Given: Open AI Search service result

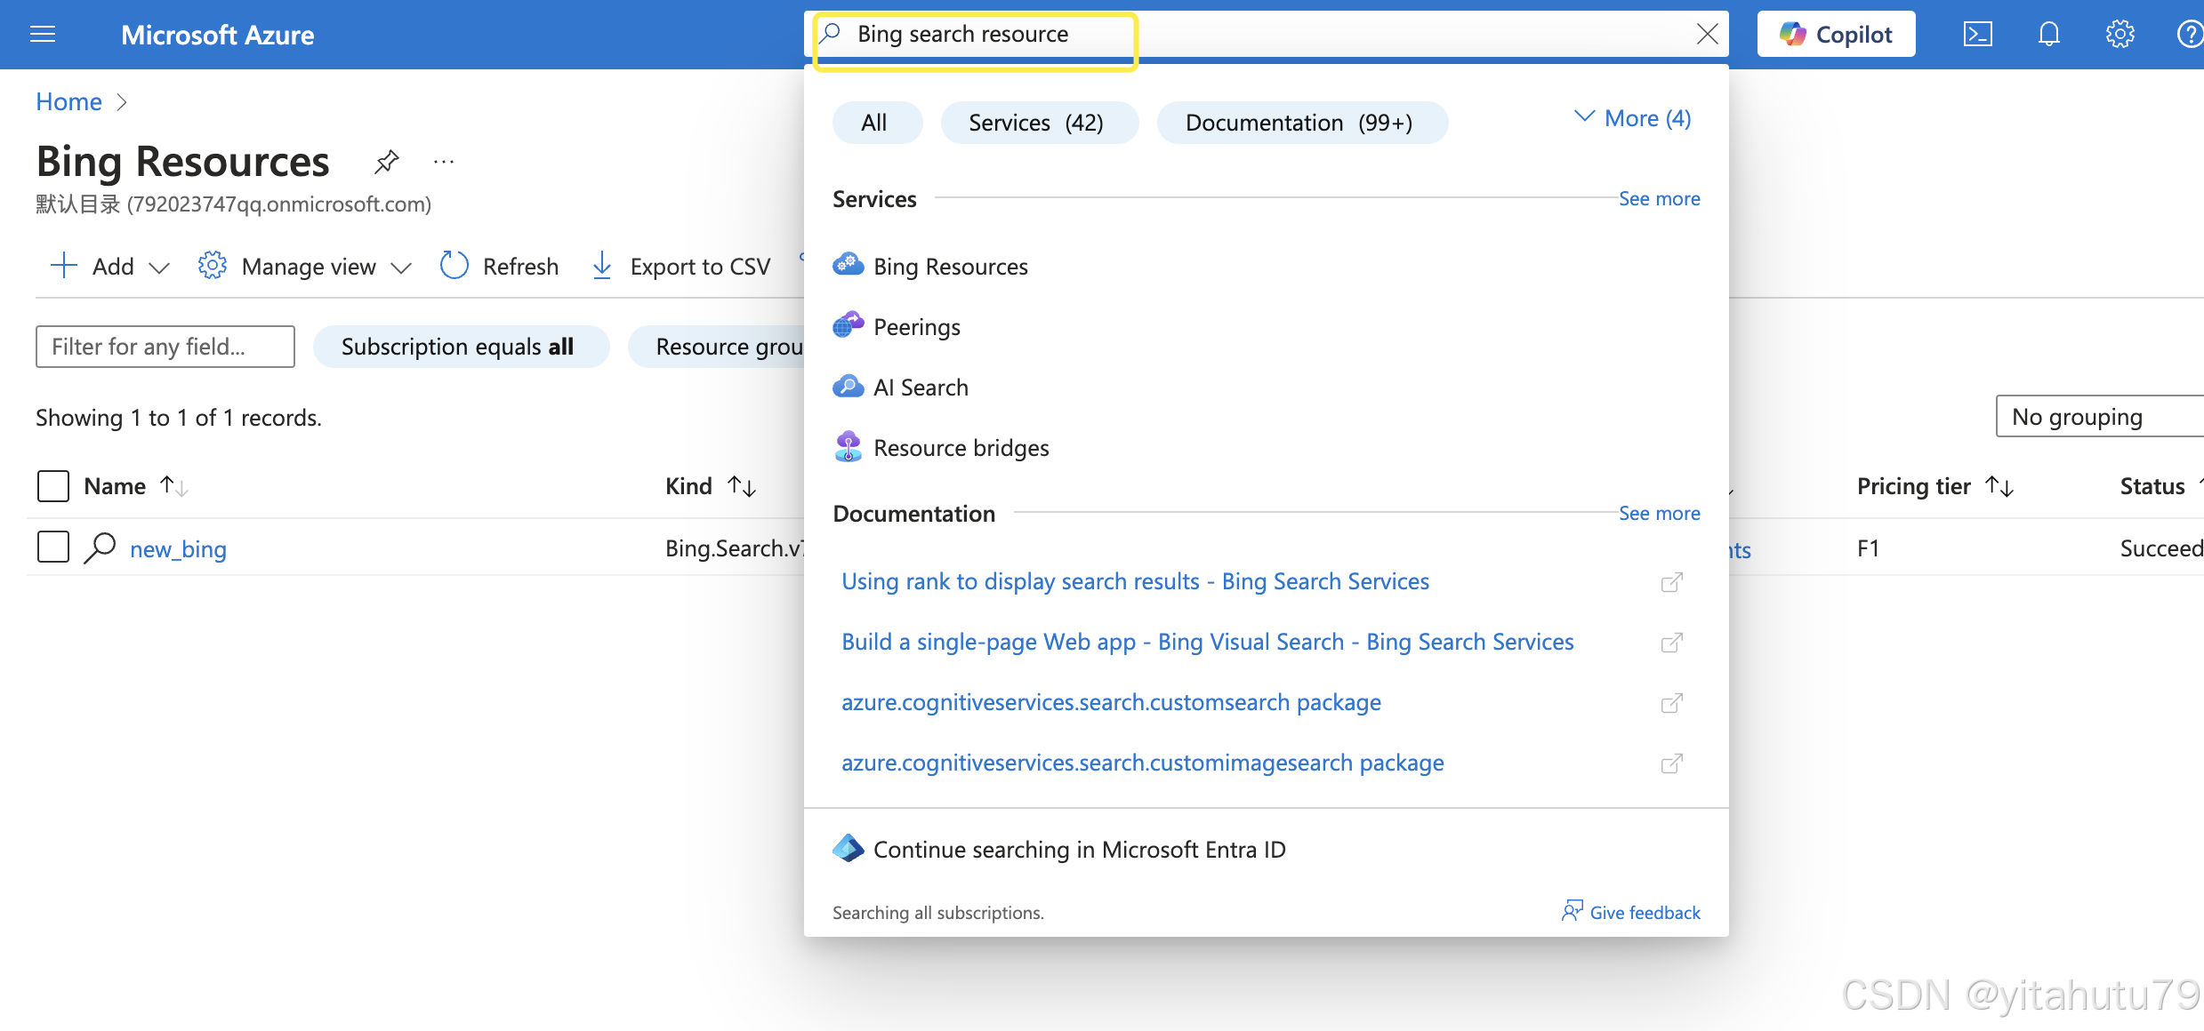Looking at the screenshot, I should 920,388.
